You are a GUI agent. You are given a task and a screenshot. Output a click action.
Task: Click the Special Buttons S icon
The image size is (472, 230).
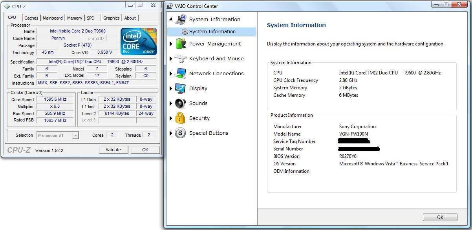tap(180, 133)
